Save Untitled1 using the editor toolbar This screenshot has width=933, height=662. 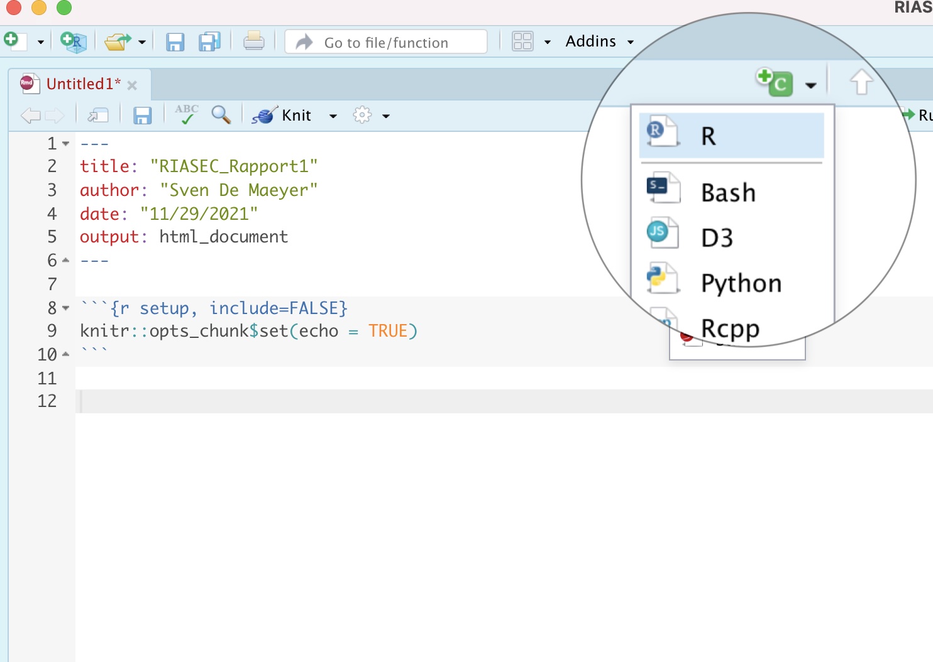pyautogui.click(x=143, y=116)
